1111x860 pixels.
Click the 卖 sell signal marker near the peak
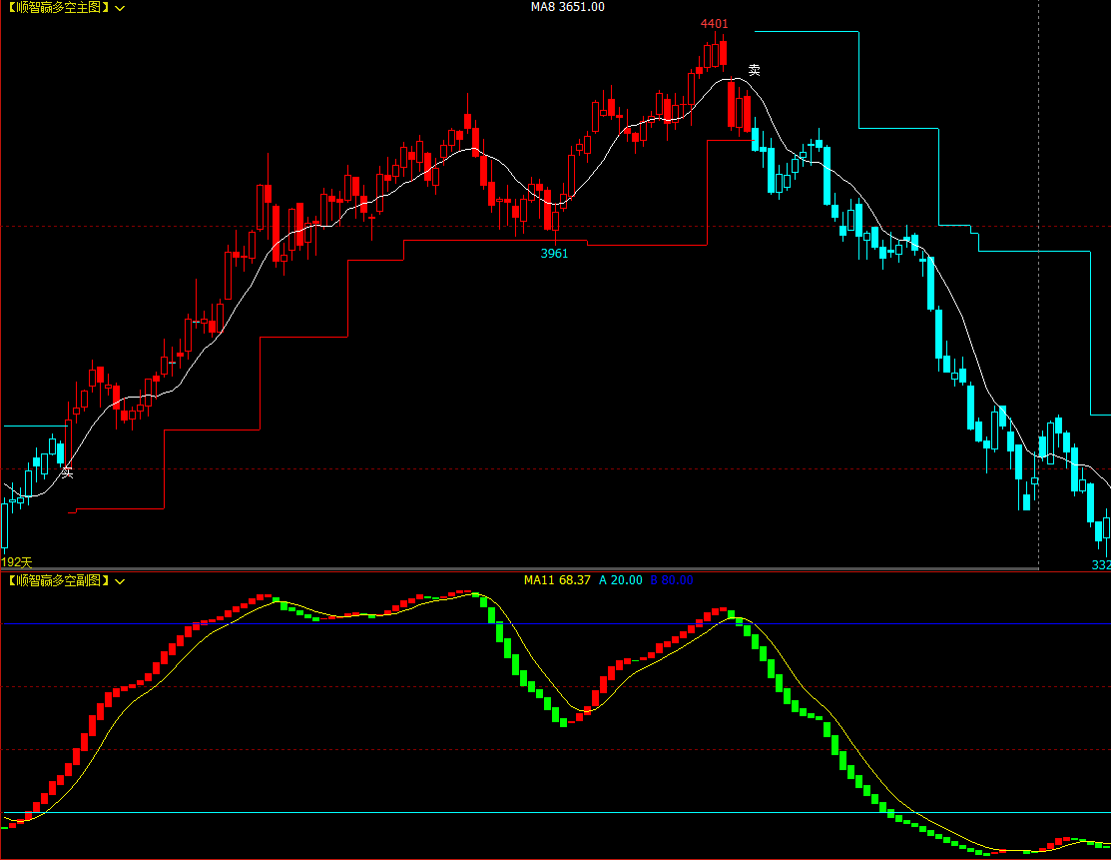point(754,70)
